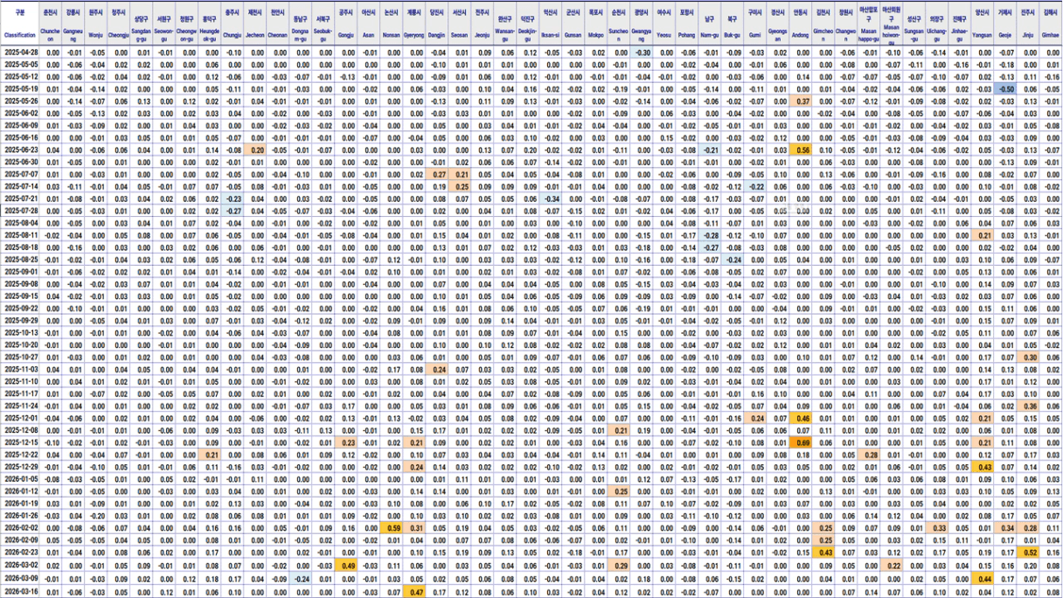Click the Gangneung column header
Image resolution: width=1063 pixels, height=598 pixels.
[x=74, y=24]
